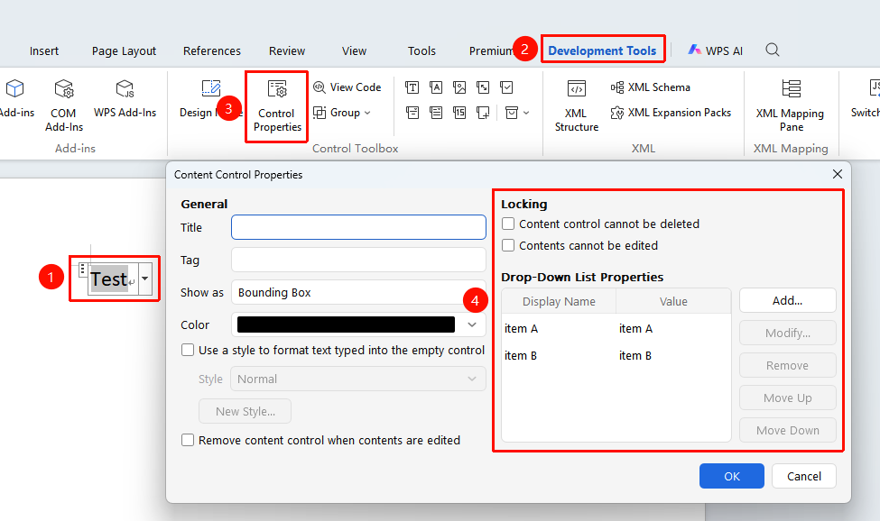Select 'item A' in the Display Name column
This screenshot has width=880, height=521.
coord(522,329)
